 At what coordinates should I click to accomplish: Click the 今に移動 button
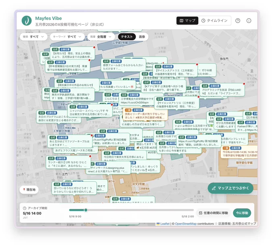242,213
